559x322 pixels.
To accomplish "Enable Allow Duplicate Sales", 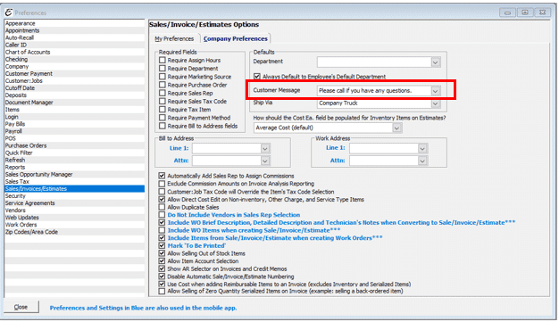I will tap(162, 207).
